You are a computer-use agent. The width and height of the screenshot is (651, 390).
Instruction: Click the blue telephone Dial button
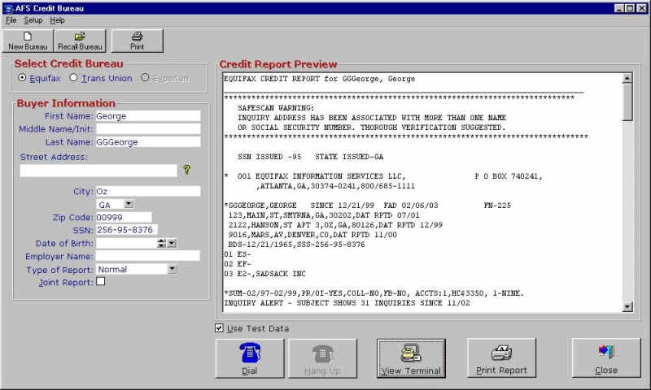click(250, 358)
